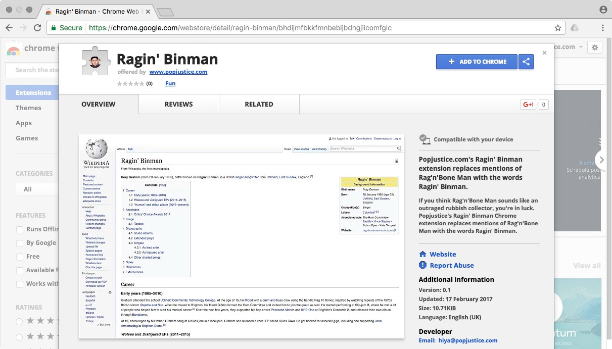Screen dimensions: 612x349
Task: Click the Website home icon
Action: click(x=423, y=254)
